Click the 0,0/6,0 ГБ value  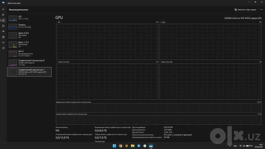pos(101,130)
